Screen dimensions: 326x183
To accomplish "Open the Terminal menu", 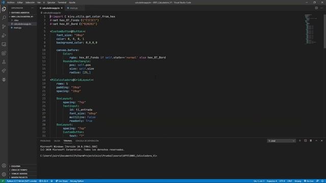I will point(62,3).
